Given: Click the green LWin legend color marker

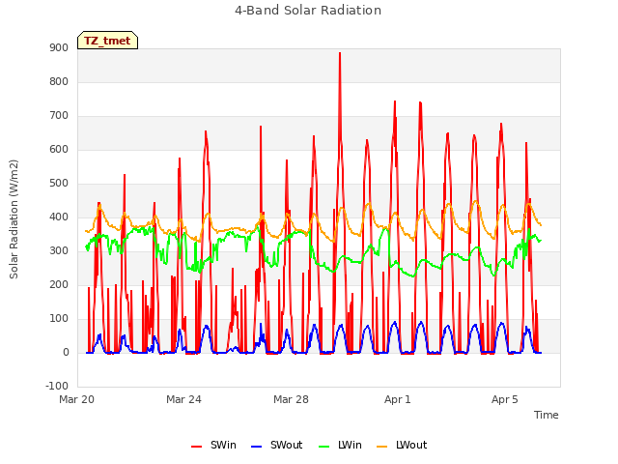Looking at the screenshot, I should click(x=323, y=447).
